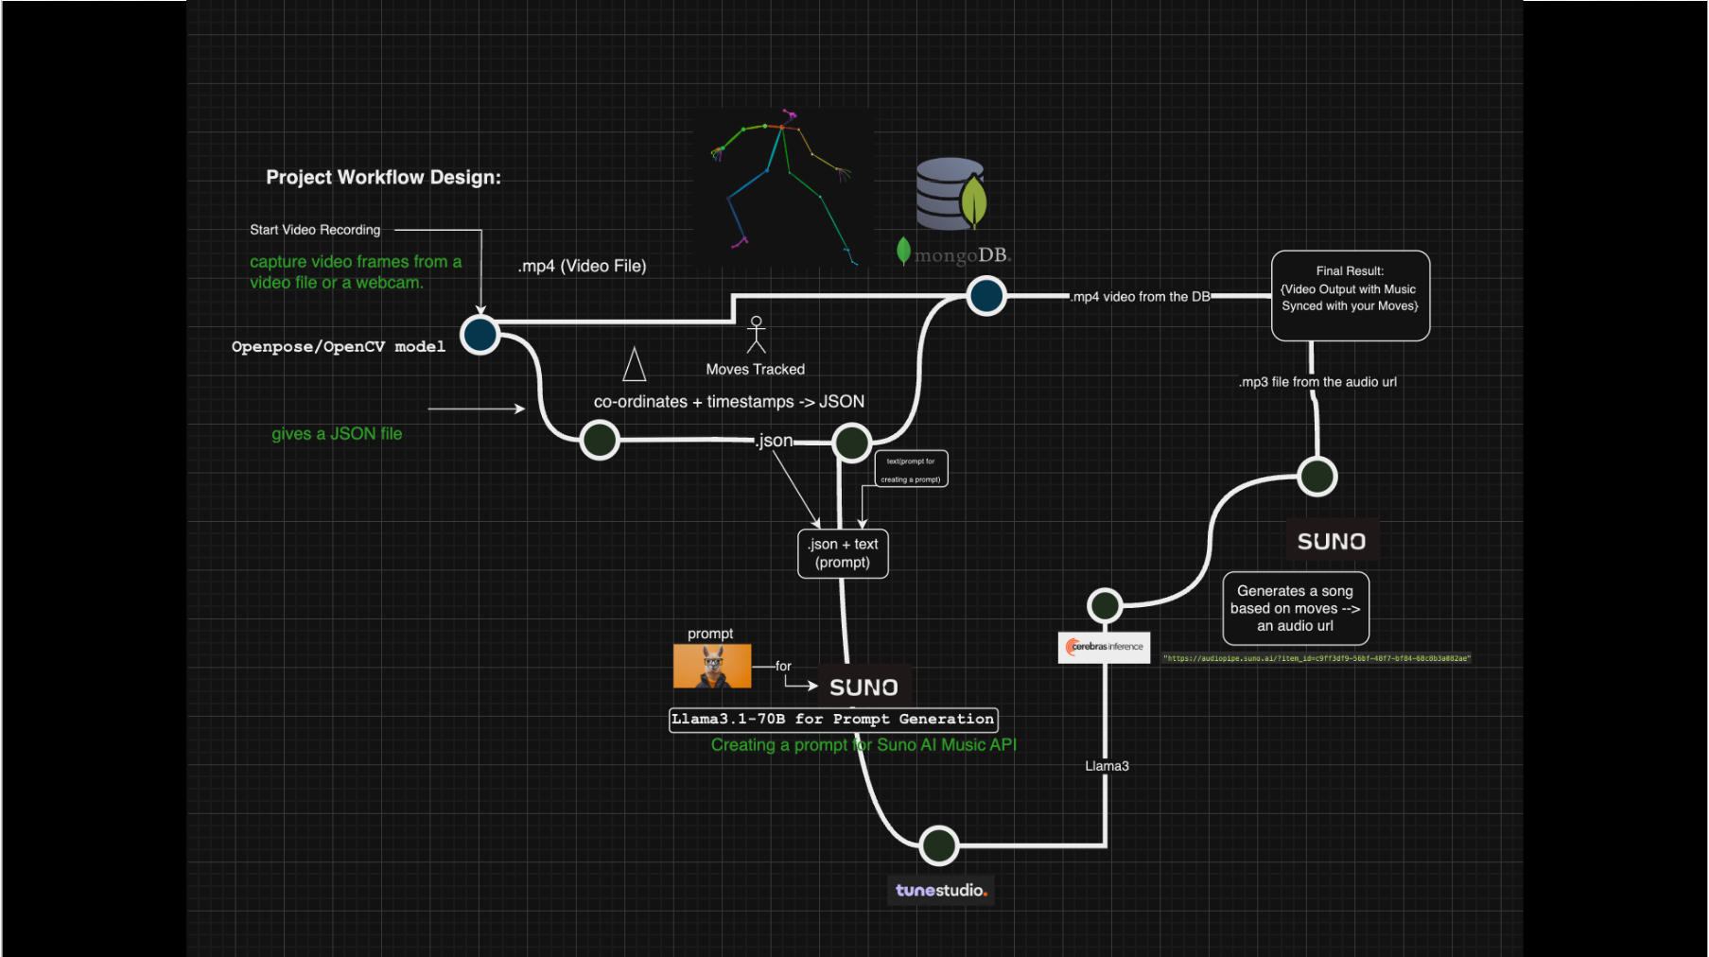Screen dimensions: 1709x957
Task: Click the Cerebras inference logo
Action: point(1104,647)
